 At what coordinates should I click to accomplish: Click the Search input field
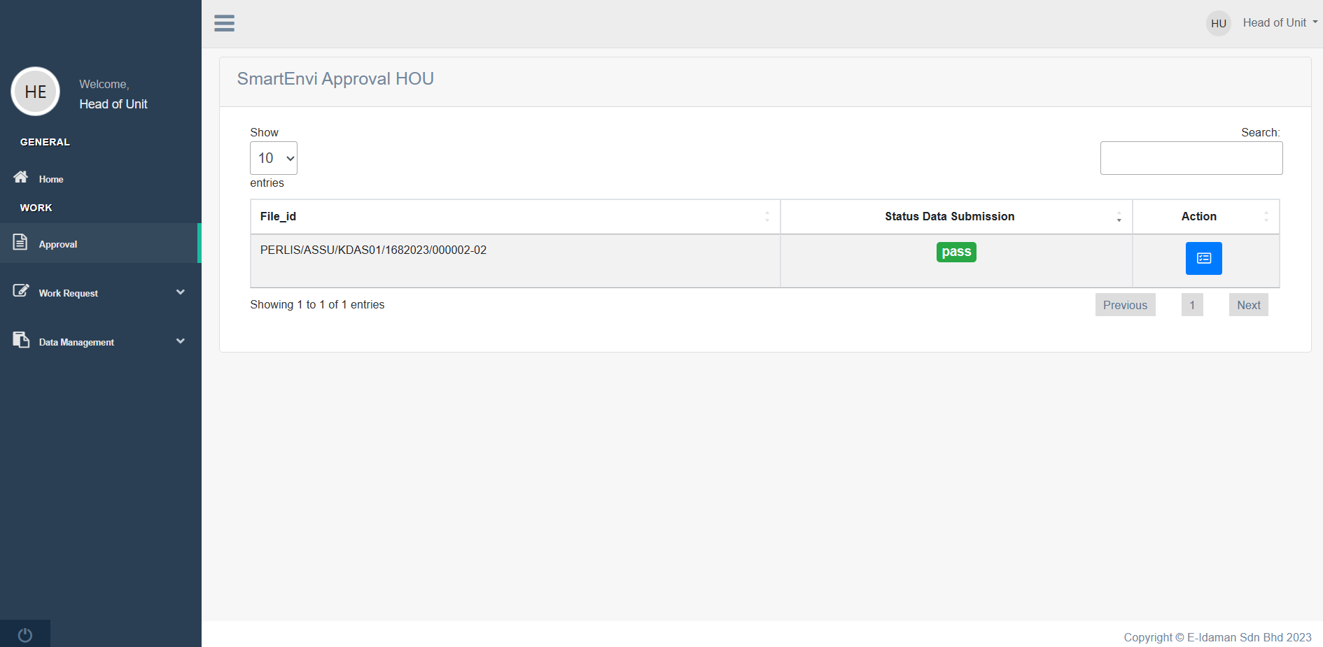pos(1191,158)
